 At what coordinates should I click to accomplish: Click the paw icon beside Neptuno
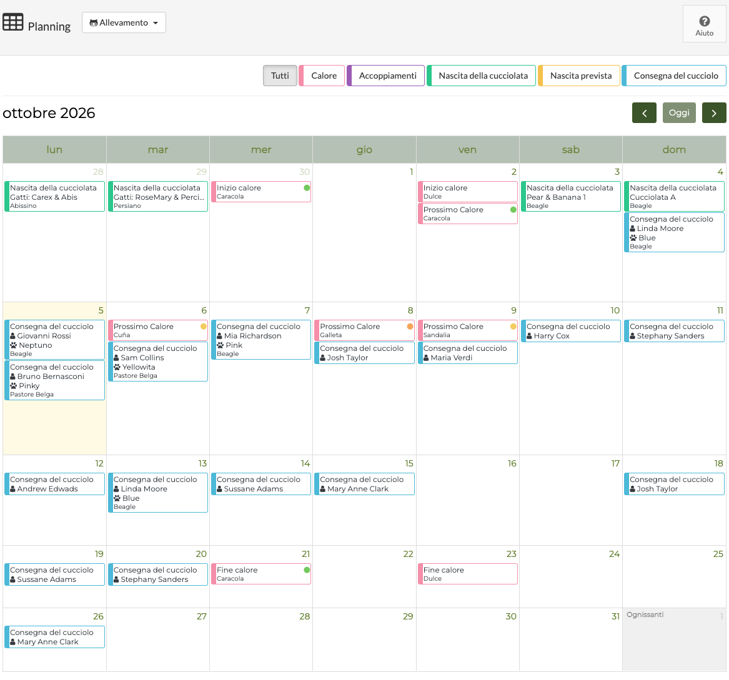(x=14, y=345)
